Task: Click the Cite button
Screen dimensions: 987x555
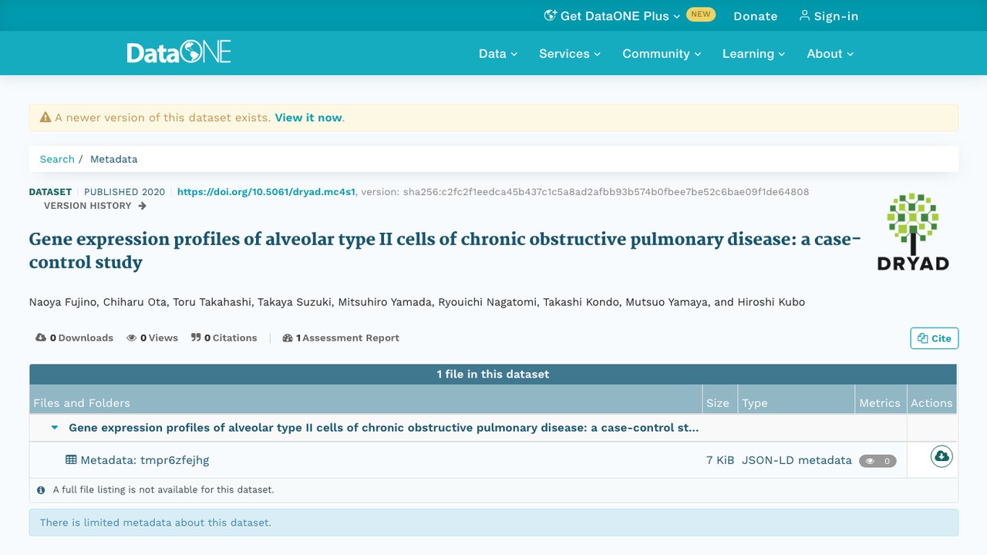Action: coord(934,338)
